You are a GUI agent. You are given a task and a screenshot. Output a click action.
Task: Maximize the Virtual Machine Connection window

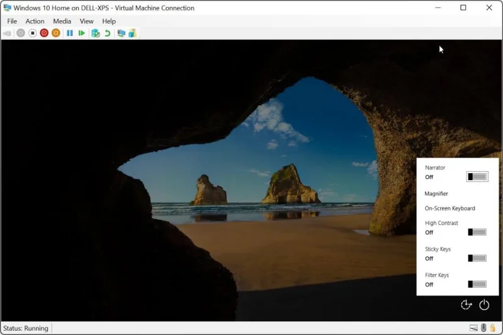coord(463,8)
